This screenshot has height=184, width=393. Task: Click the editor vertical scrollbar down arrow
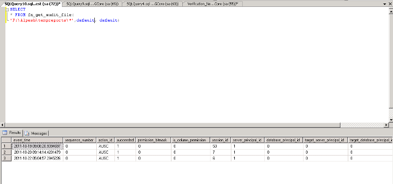[391, 120]
